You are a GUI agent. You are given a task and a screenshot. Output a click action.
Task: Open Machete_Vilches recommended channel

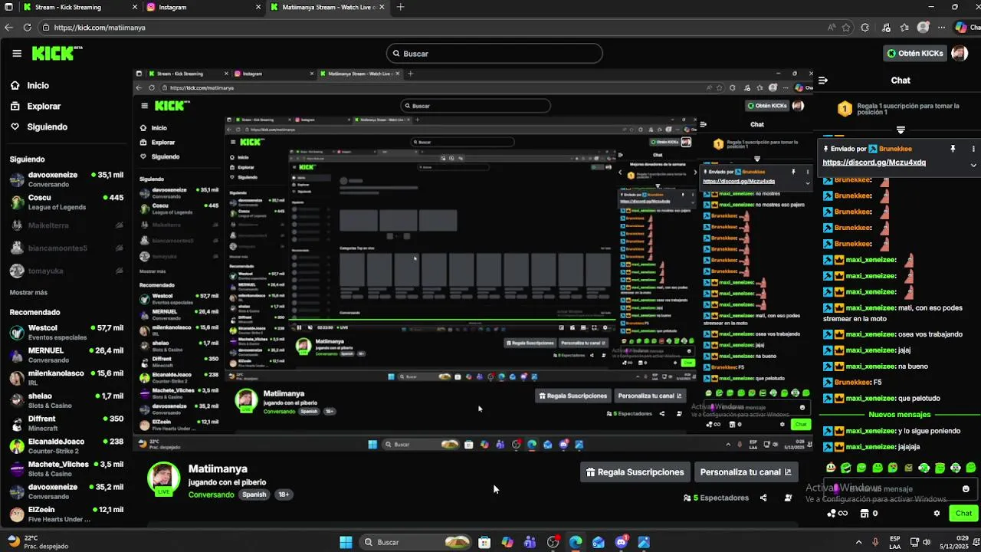point(67,469)
